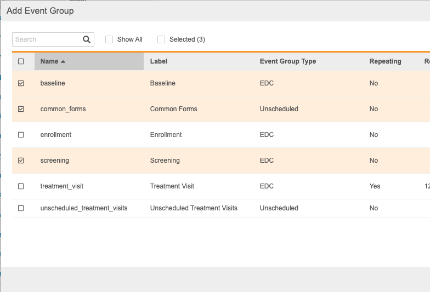Sort by the Label column header
Viewport: 430px width, 292px height.
click(159, 61)
